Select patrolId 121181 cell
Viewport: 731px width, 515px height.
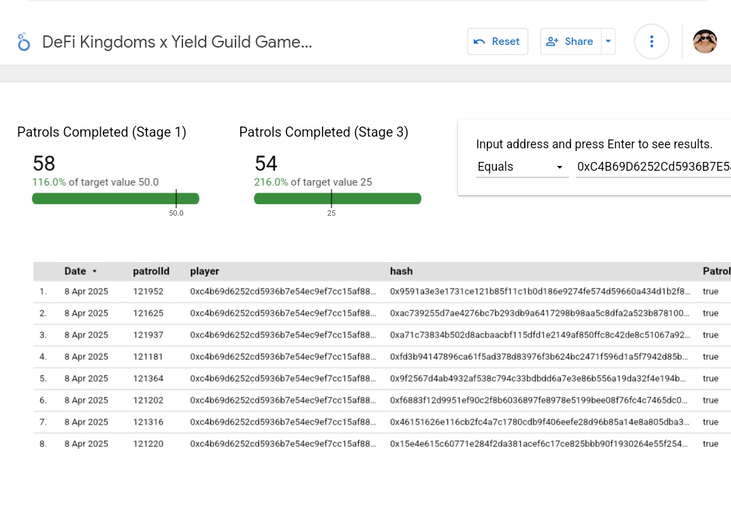[148, 356]
